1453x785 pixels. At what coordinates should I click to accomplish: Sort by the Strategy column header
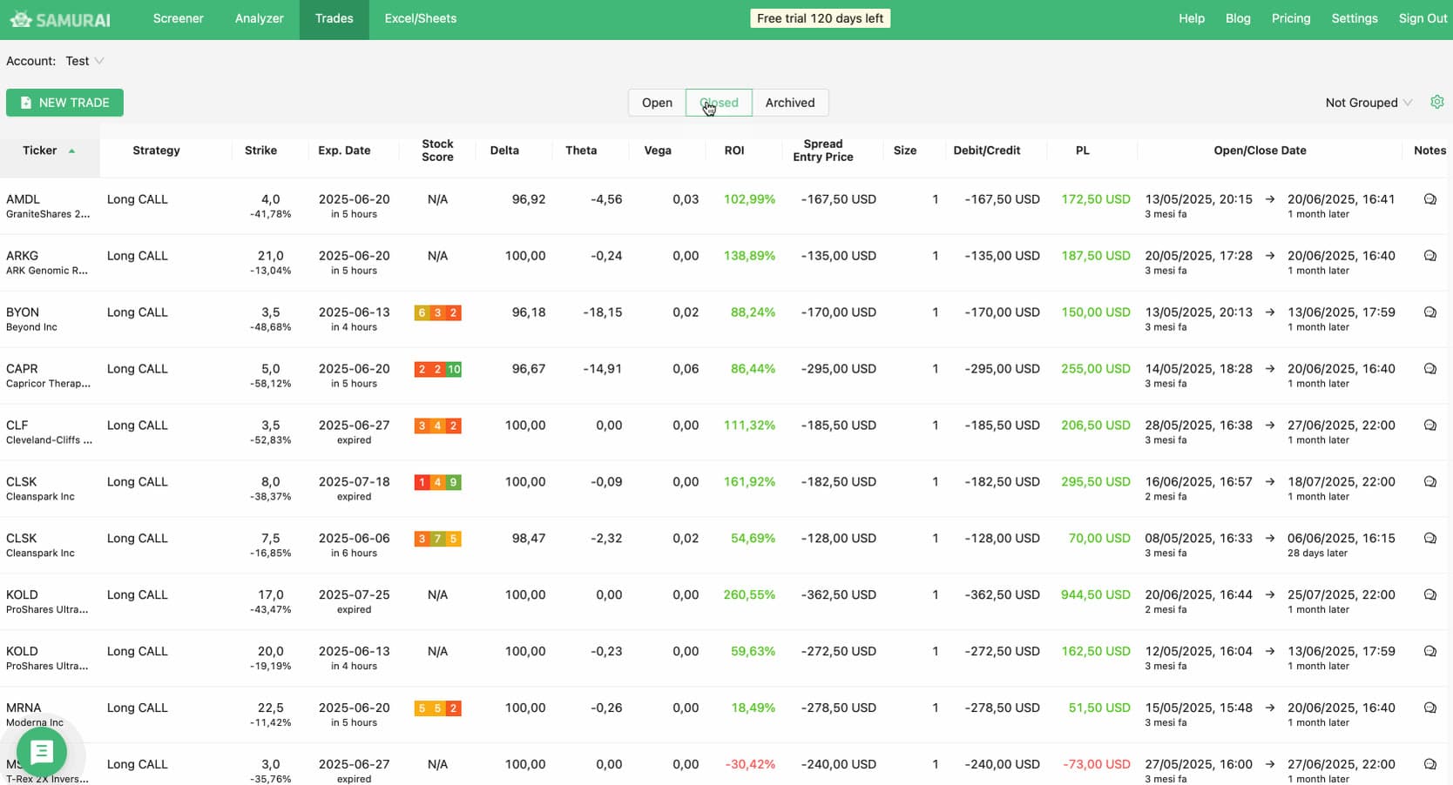156,151
